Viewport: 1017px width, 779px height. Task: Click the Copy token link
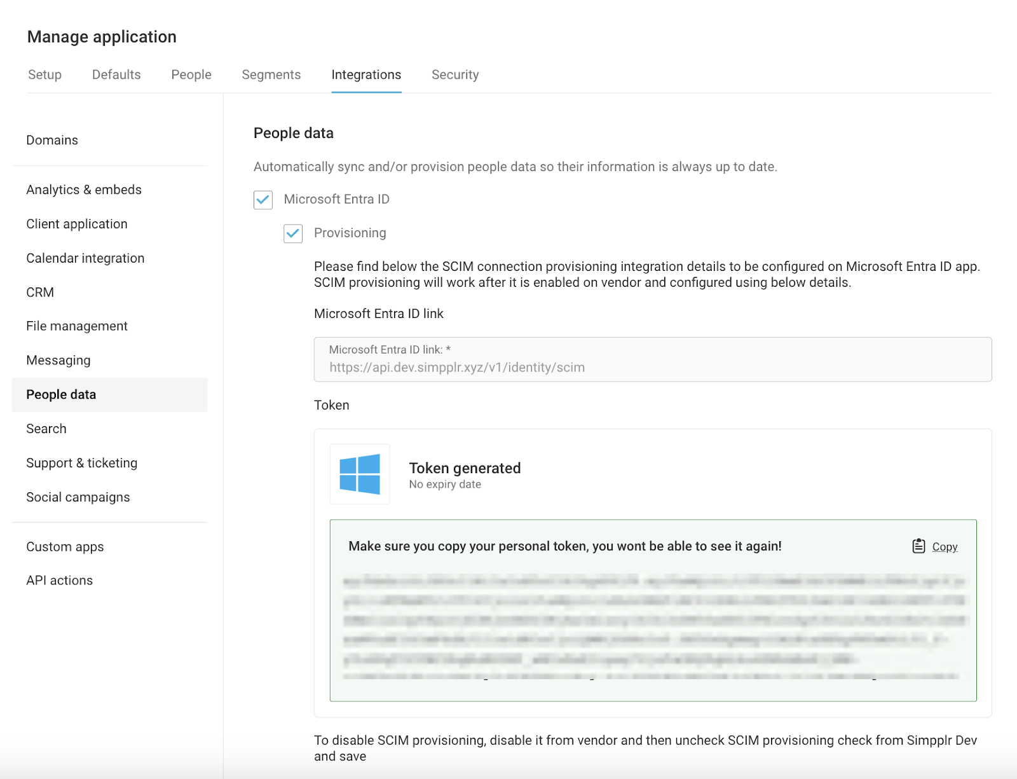click(945, 547)
